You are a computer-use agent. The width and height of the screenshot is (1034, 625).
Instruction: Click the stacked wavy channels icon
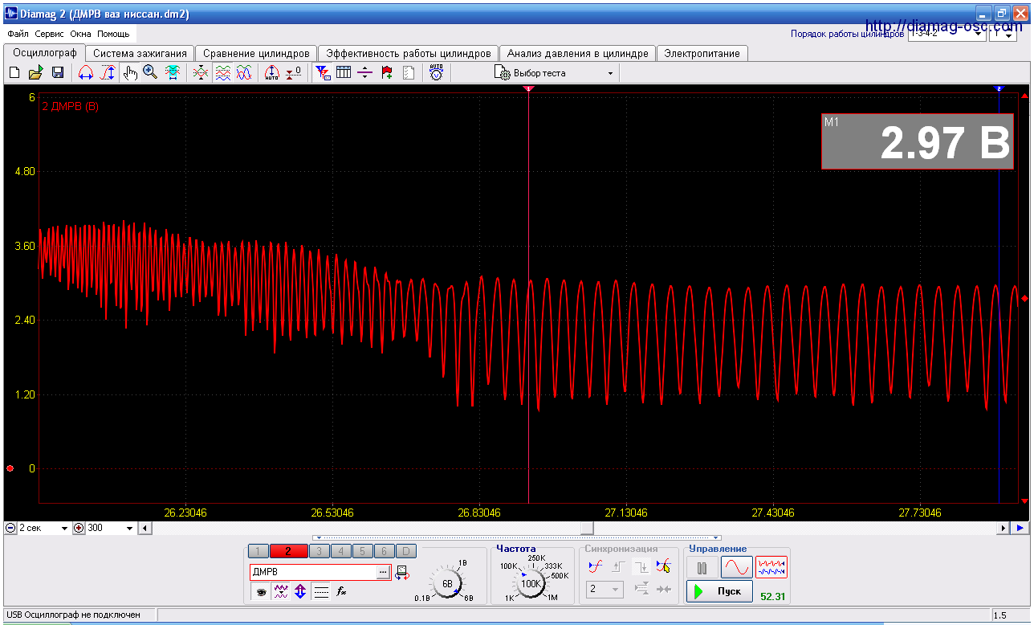click(223, 73)
